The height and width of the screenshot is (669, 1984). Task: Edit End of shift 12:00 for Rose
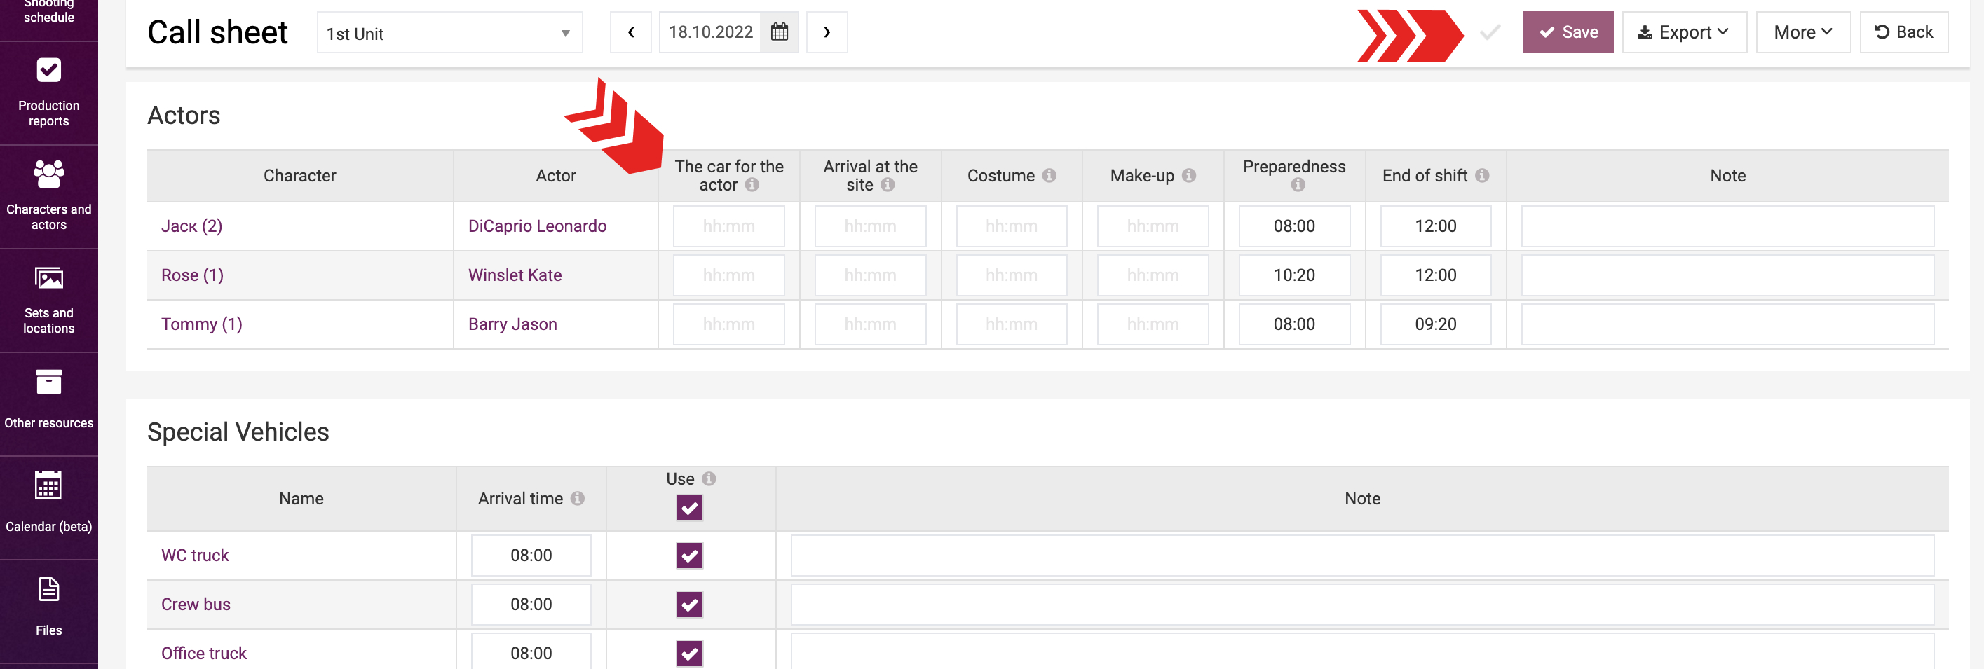coord(1436,275)
